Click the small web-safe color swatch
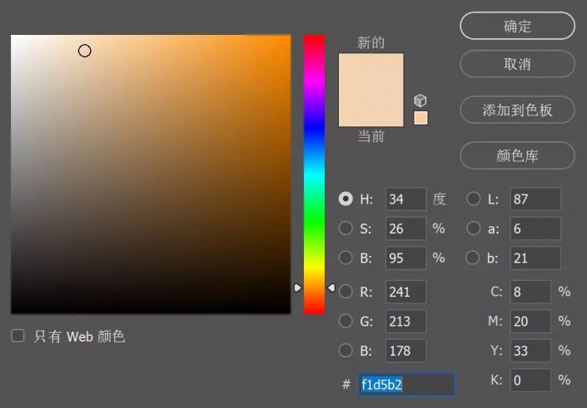Image resolution: width=587 pixels, height=408 pixels. tap(420, 118)
